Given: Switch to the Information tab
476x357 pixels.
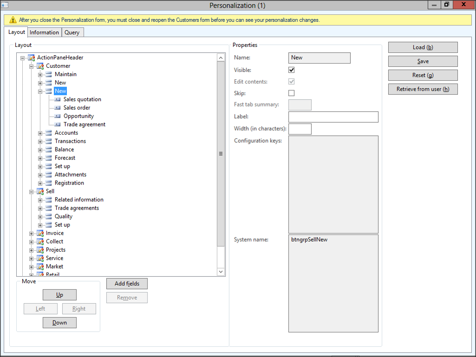Looking at the screenshot, I should coord(44,32).
